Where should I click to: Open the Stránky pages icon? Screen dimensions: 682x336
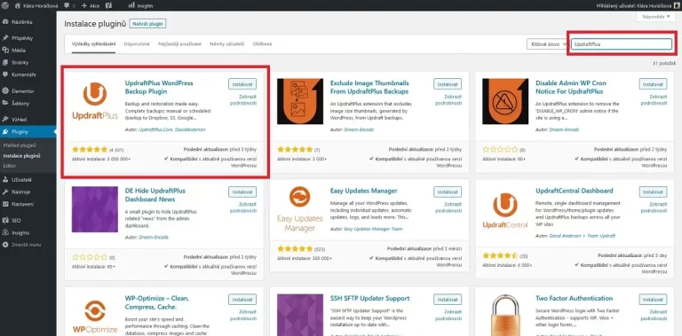click(5, 62)
